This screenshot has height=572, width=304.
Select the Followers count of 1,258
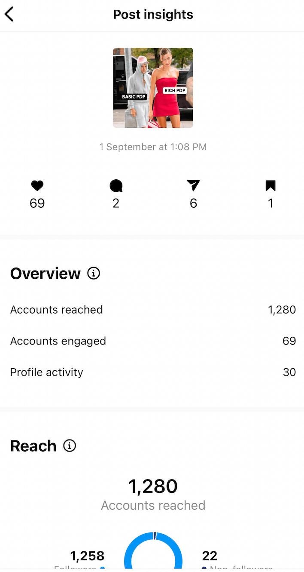[87, 556]
